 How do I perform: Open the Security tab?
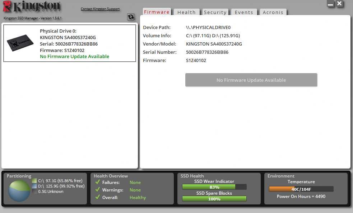[x=215, y=12]
